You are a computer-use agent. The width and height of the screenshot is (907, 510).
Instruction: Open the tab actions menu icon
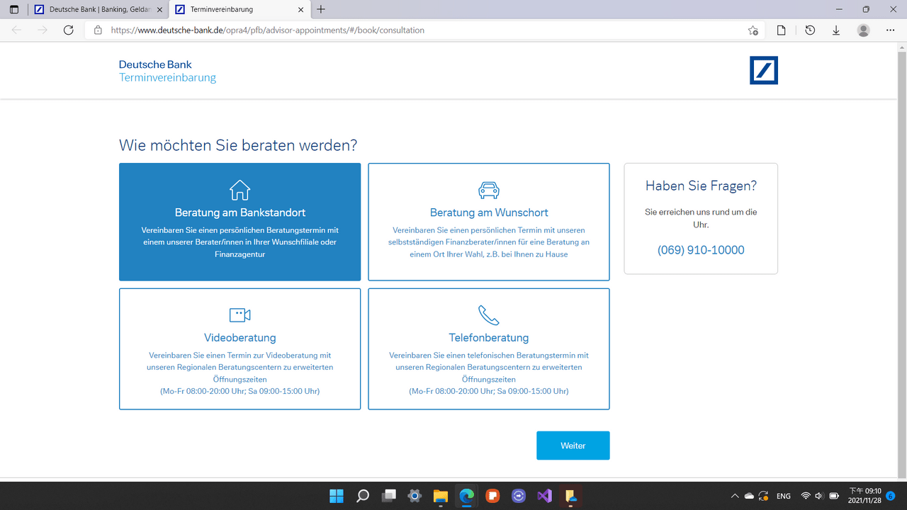(x=13, y=10)
